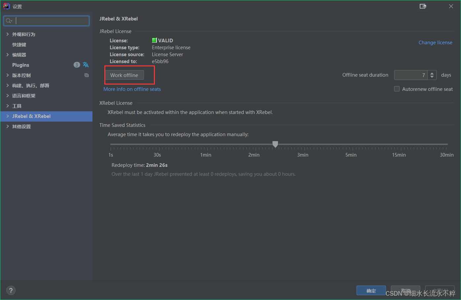The height and width of the screenshot is (300, 461).
Task: Expand the 工具 tree node
Action: coord(8,106)
